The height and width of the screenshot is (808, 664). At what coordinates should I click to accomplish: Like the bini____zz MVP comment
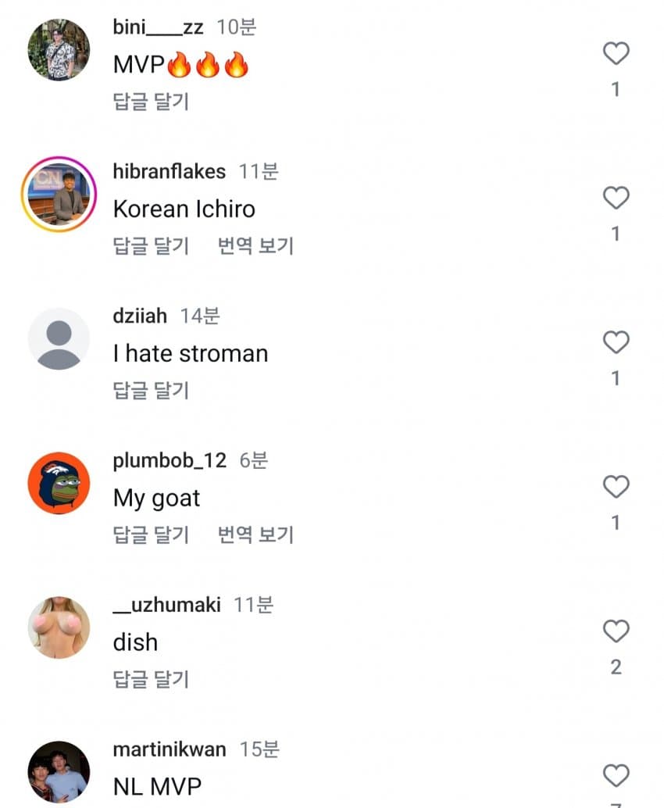pyautogui.click(x=616, y=54)
